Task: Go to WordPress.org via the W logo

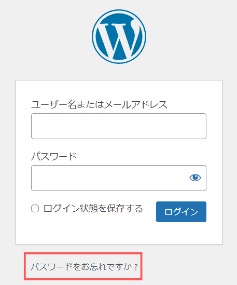Action: coord(119,36)
